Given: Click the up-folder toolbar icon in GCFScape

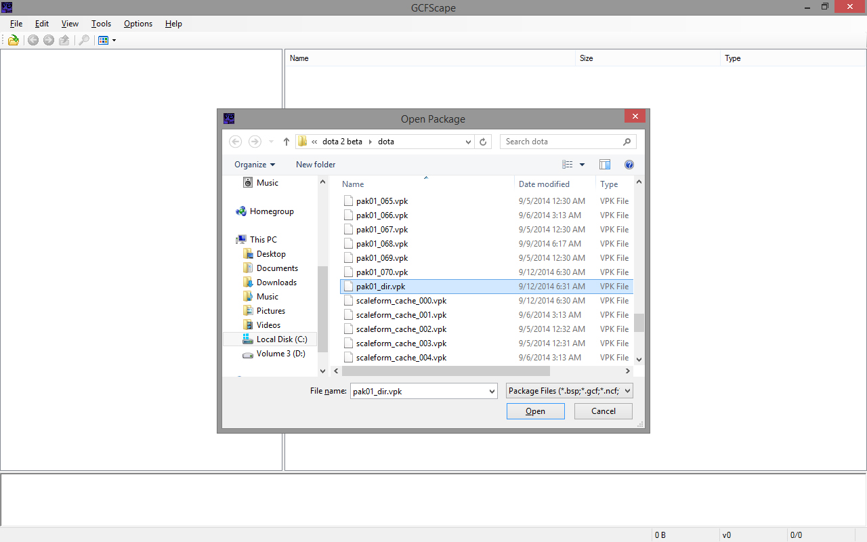Looking at the screenshot, I should [x=64, y=41].
